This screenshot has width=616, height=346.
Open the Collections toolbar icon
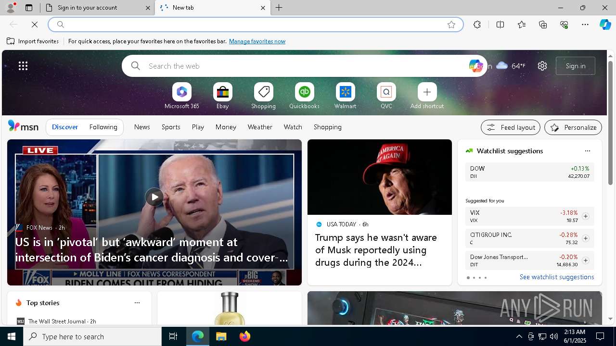[543, 25]
